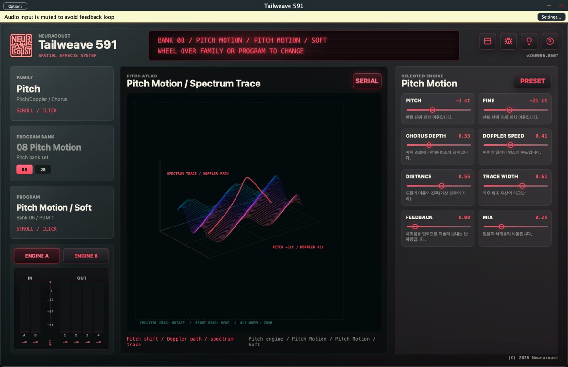Open the Options menu button

click(15, 6)
